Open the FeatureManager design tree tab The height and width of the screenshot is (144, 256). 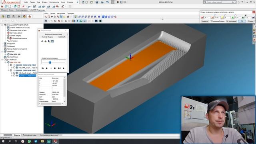coord(3,16)
